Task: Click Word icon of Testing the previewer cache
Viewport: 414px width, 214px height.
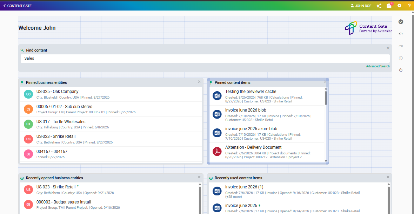Action: (x=217, y=96)
